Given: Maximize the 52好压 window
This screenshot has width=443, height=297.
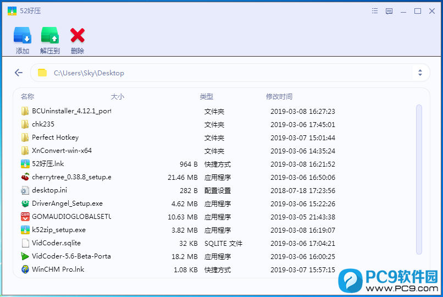Looking at the screenshot, I should (x=418, y=11).
